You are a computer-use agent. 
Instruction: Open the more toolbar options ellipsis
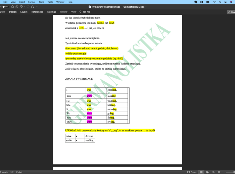point(37,7)
